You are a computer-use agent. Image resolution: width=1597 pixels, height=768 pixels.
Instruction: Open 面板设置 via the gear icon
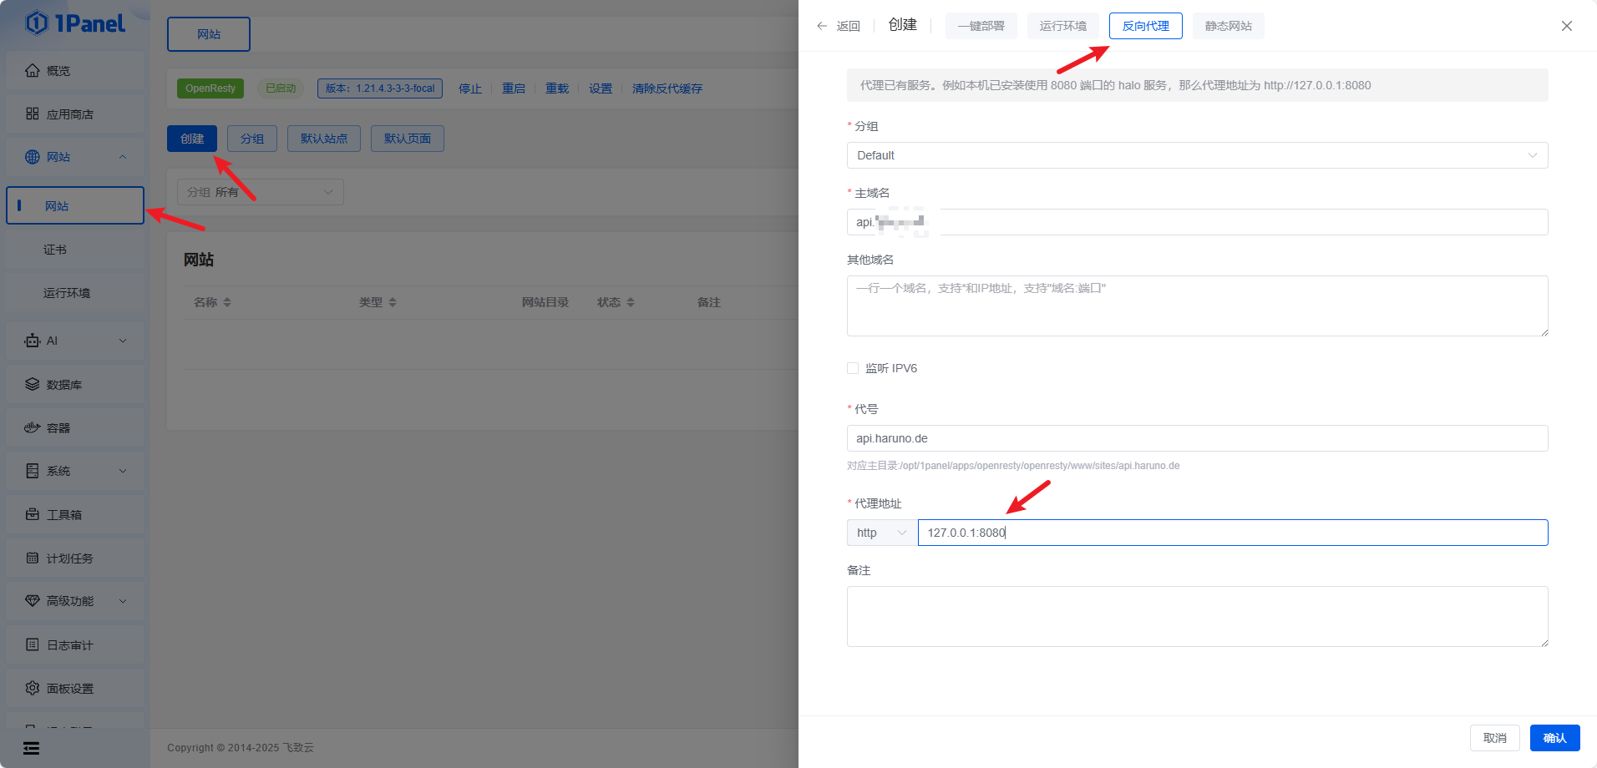click(33, 689)
